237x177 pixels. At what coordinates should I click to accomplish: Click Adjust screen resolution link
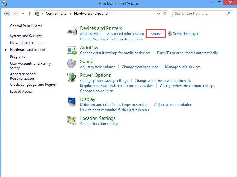173,105
